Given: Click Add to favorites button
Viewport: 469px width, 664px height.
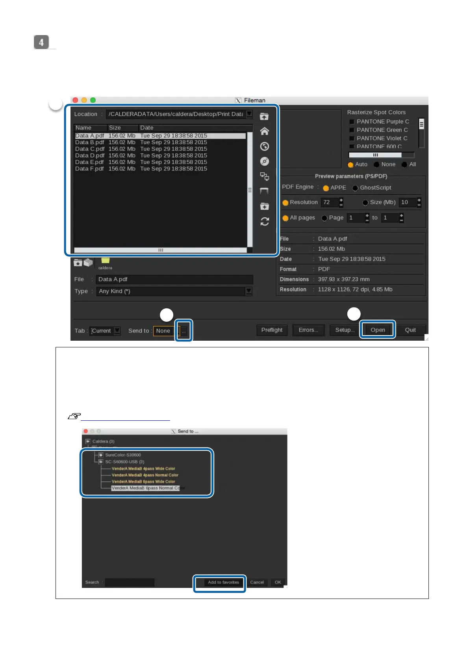Looking at the screenshot, I should click(x=223, y=582).
